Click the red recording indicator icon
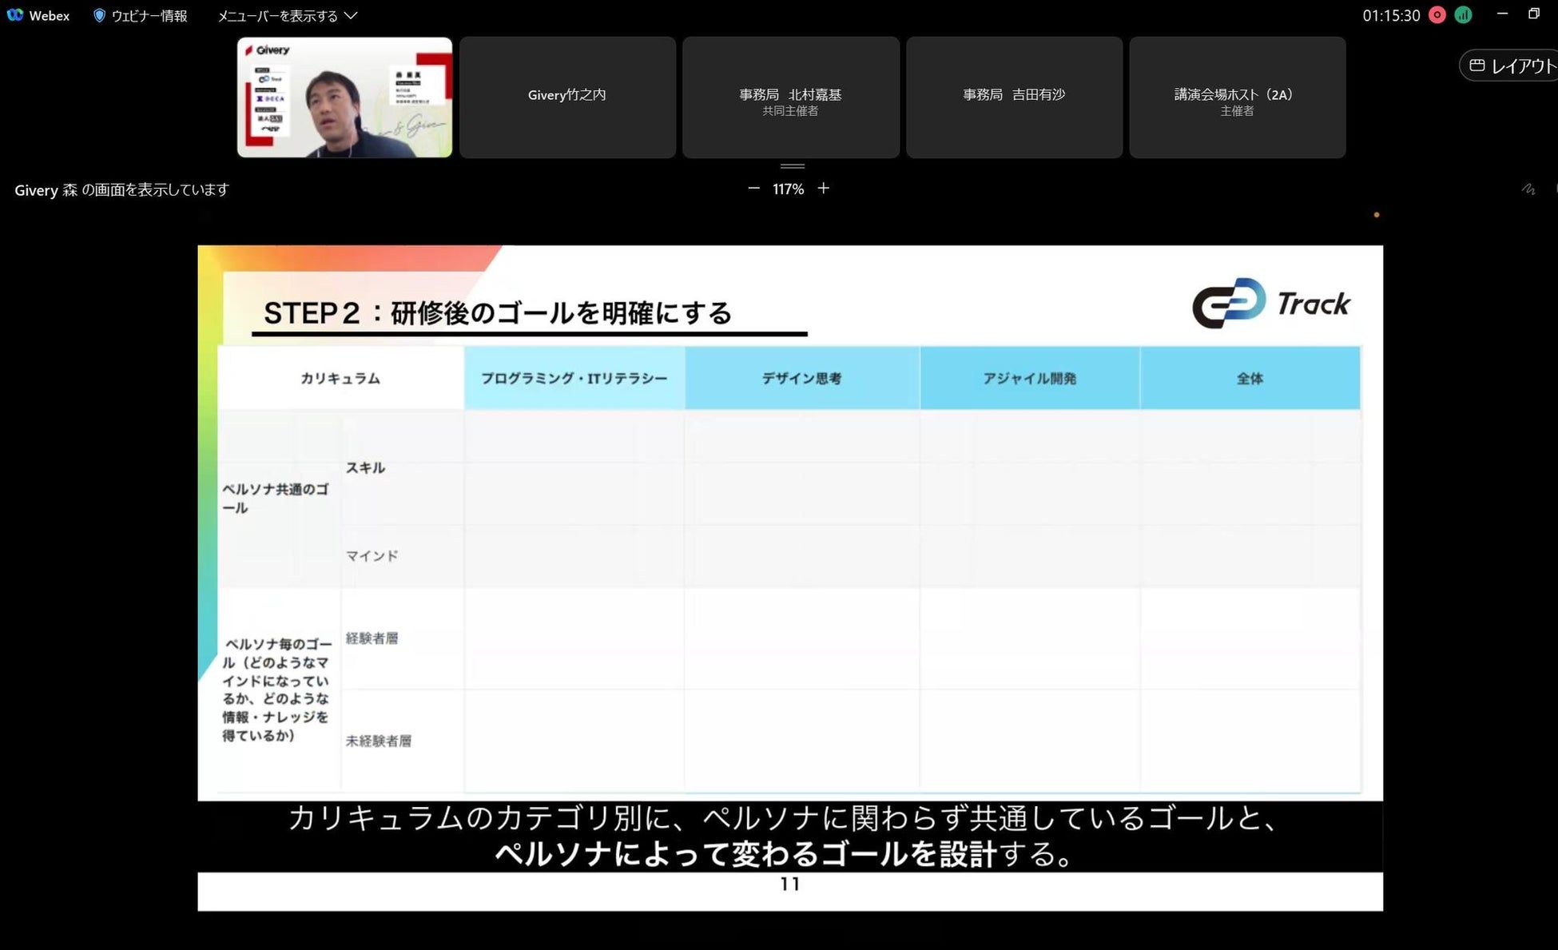This screenshot has height=950, width=1558. (x=1437, y=15)
